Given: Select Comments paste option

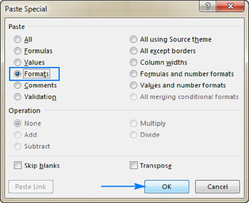Looking at the screenshot, I should [18, 85].
